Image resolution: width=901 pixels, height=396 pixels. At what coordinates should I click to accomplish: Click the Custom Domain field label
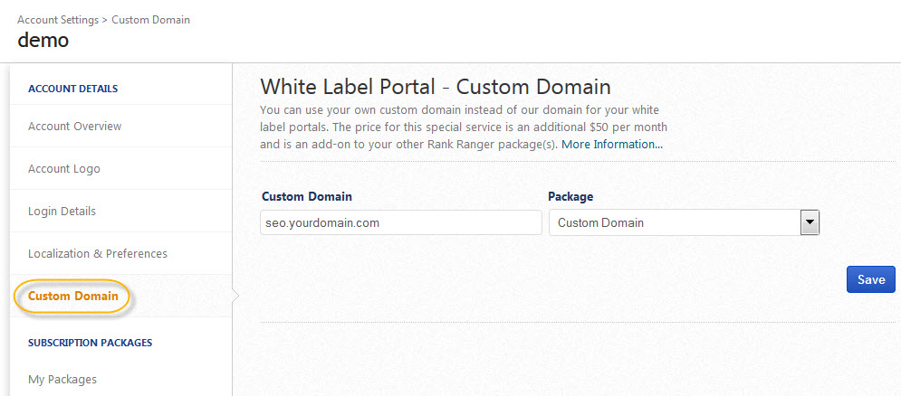pyautogui.click(x=307, y=196)
